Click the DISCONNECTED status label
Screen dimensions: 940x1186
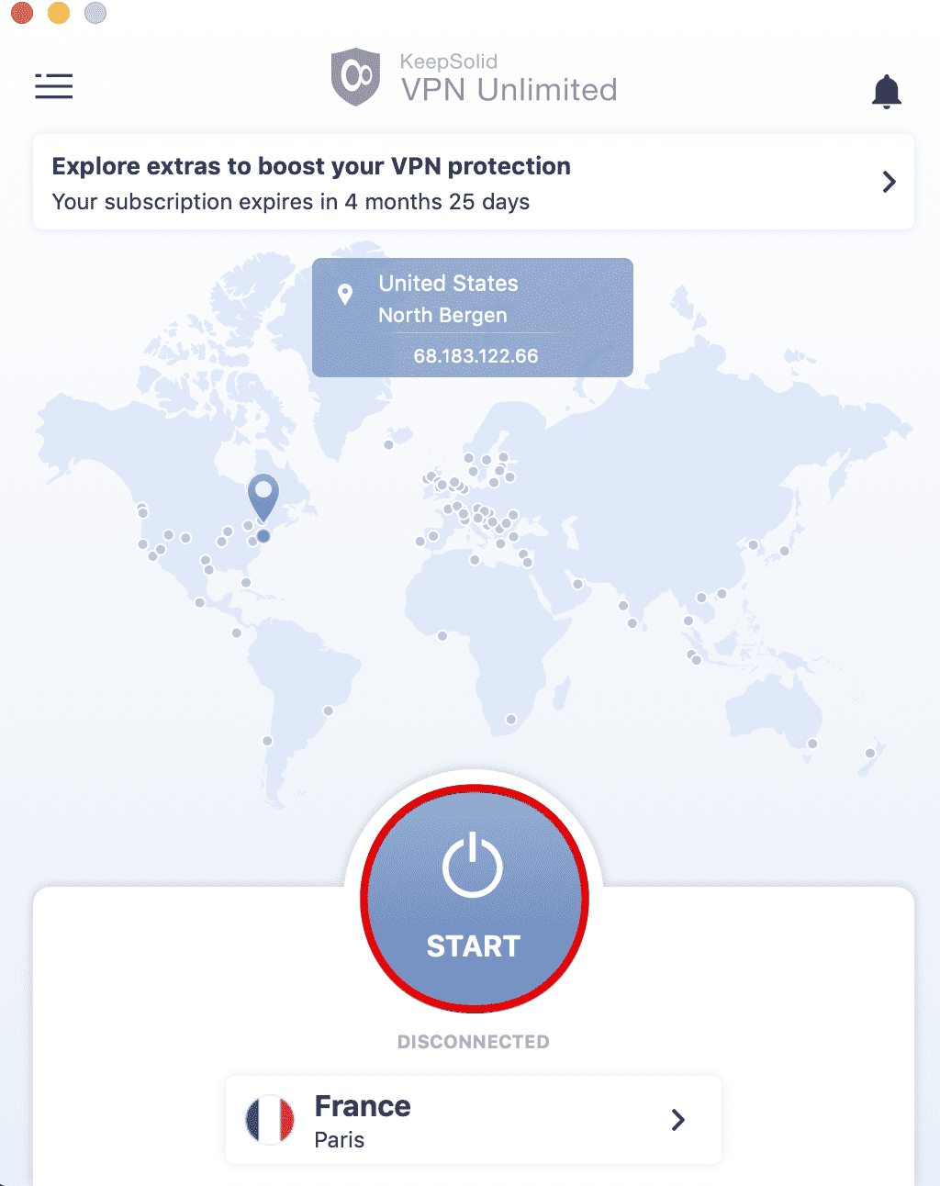pyautogui.click(x=474, y=1041)
